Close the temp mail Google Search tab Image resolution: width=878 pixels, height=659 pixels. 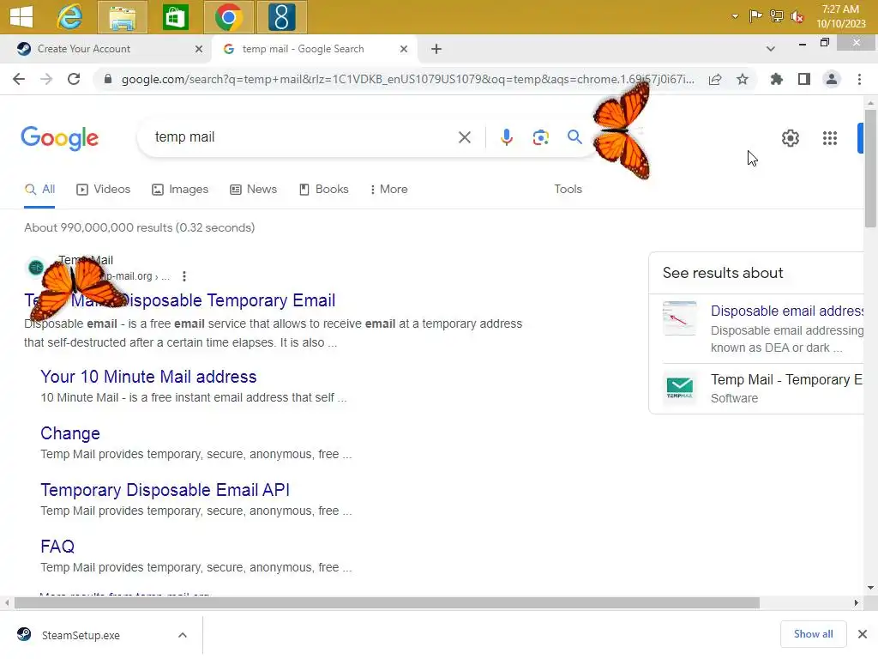(x=404, y=49)
